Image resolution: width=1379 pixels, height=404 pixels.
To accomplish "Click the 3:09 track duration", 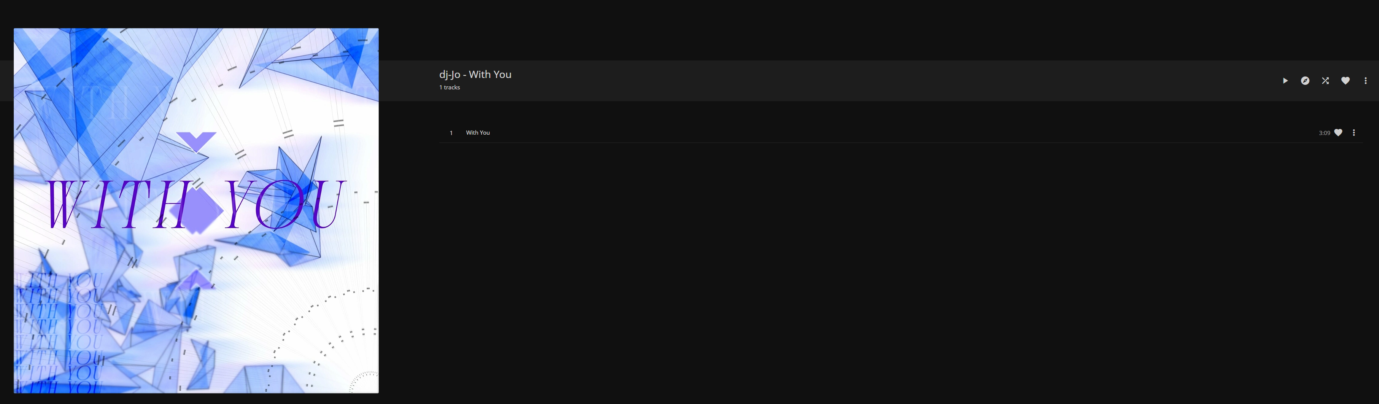I will (1324, 133).
